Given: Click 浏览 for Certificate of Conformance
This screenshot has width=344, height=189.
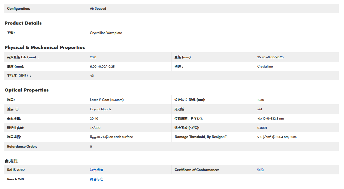Looking at the screenshot, I should [x=260, y=170].
